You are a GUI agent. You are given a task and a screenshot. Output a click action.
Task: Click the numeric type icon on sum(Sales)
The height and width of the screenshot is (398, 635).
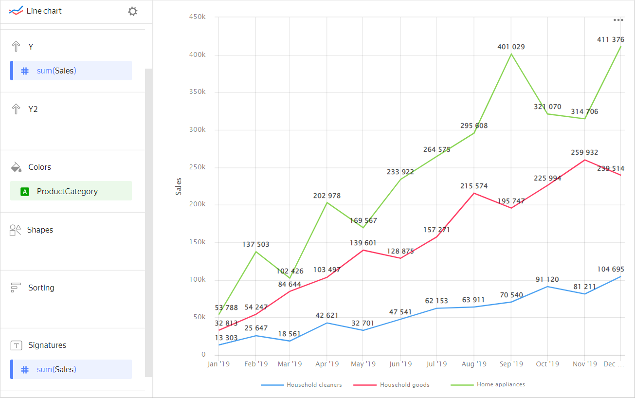point(24,71)
